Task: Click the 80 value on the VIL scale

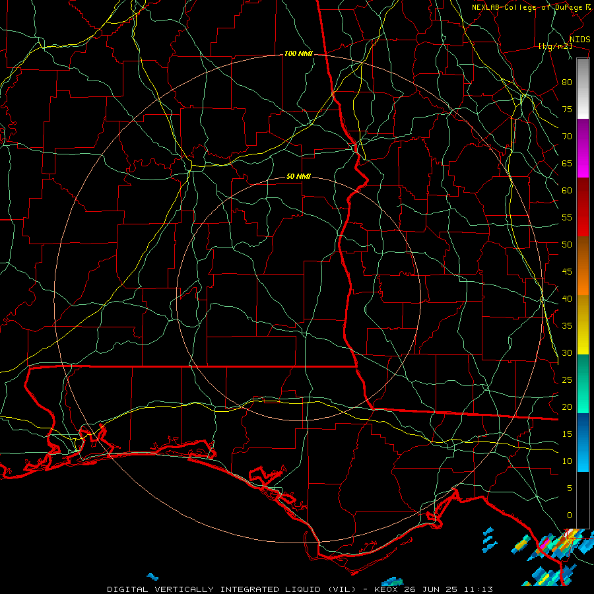Action: (x=567, y=82)
